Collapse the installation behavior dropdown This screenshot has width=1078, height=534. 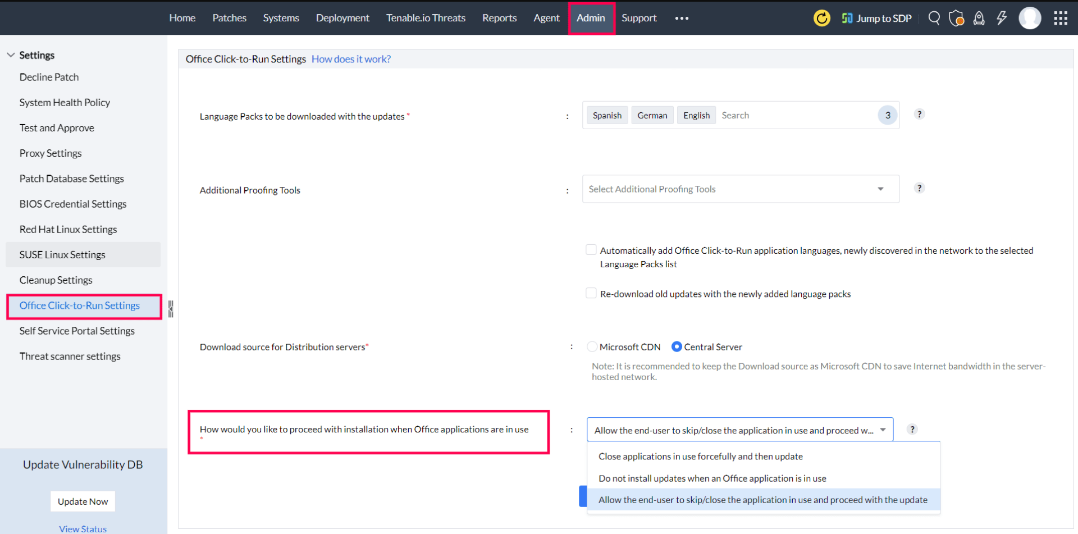[740, 430]
